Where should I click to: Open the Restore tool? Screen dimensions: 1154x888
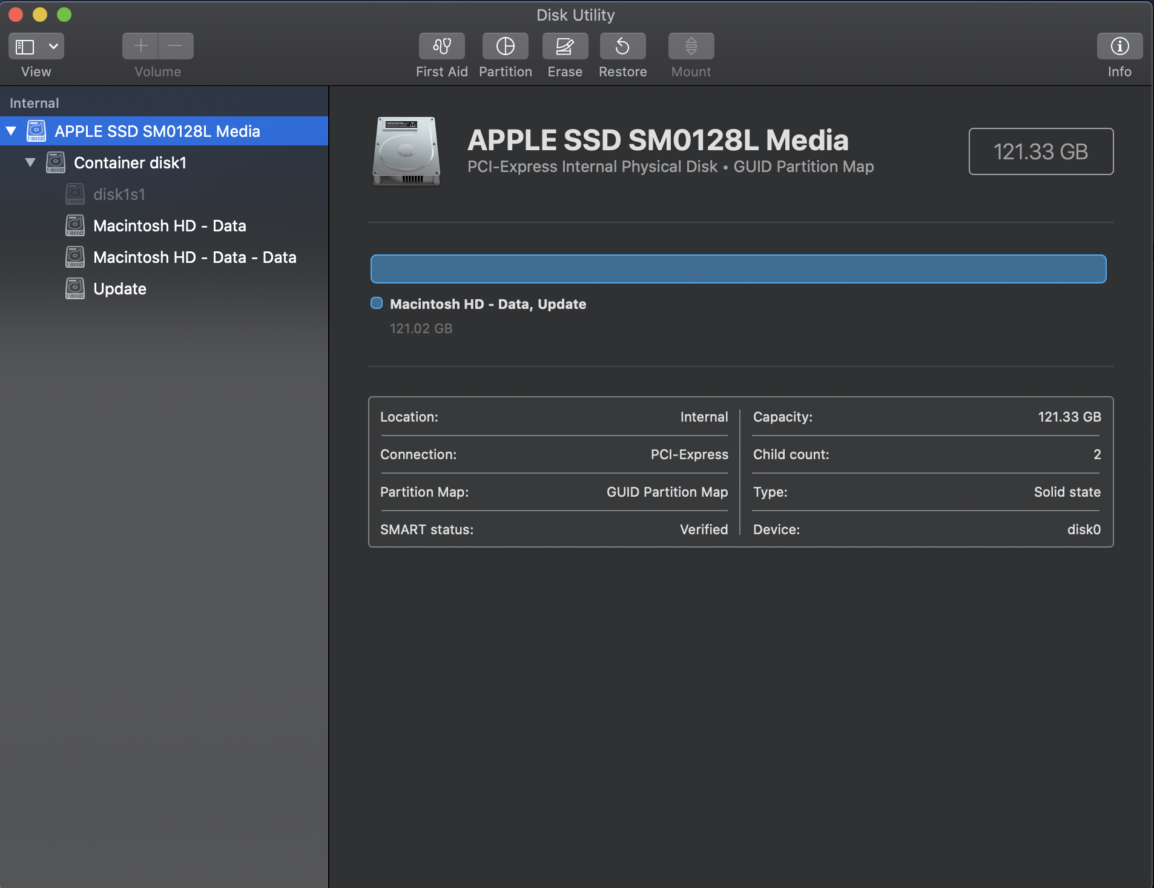[x=622, y=46]
